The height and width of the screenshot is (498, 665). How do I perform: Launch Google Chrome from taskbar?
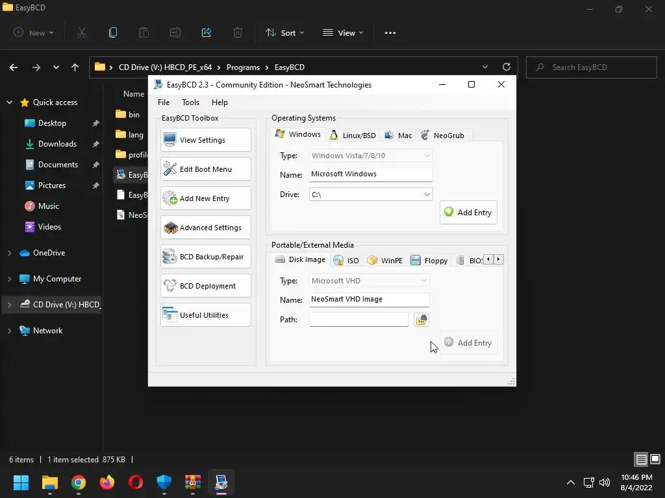coord(79,482)
